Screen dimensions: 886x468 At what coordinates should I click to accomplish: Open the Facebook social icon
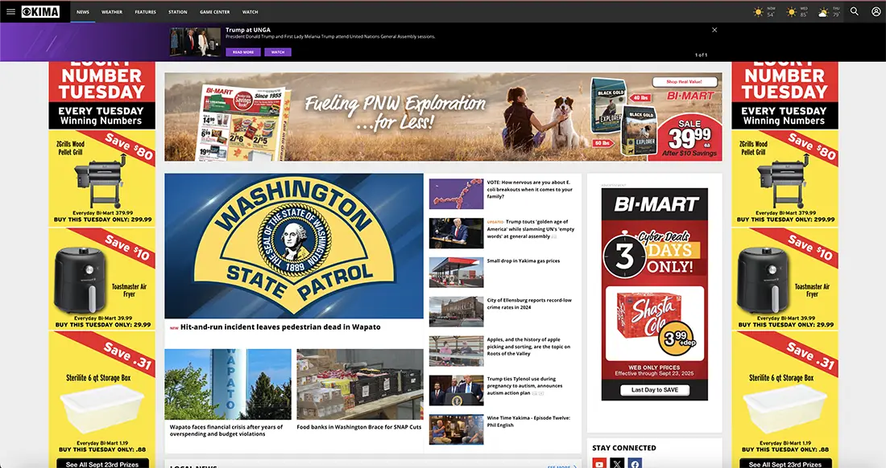click(636, 463)
